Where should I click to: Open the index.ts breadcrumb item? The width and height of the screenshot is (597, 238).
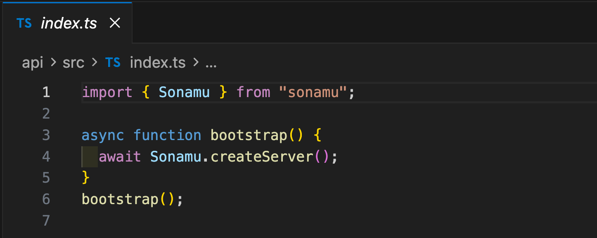click(158, 62)
